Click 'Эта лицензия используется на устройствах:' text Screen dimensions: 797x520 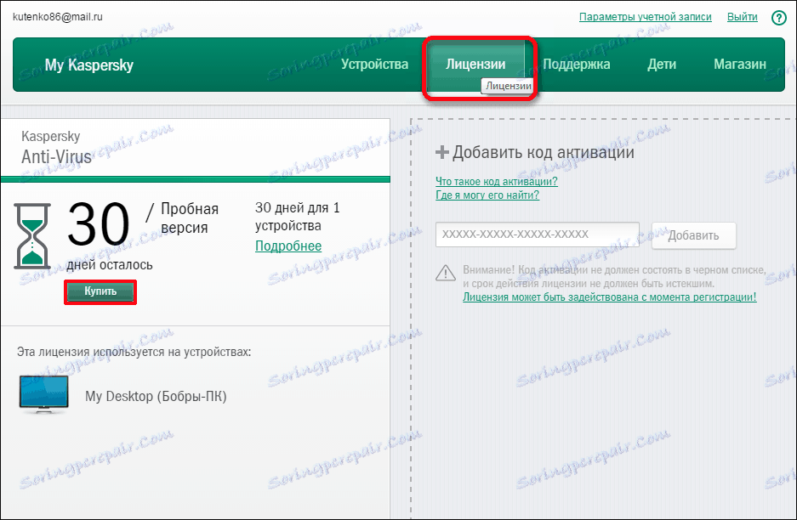tap(134, 352)
